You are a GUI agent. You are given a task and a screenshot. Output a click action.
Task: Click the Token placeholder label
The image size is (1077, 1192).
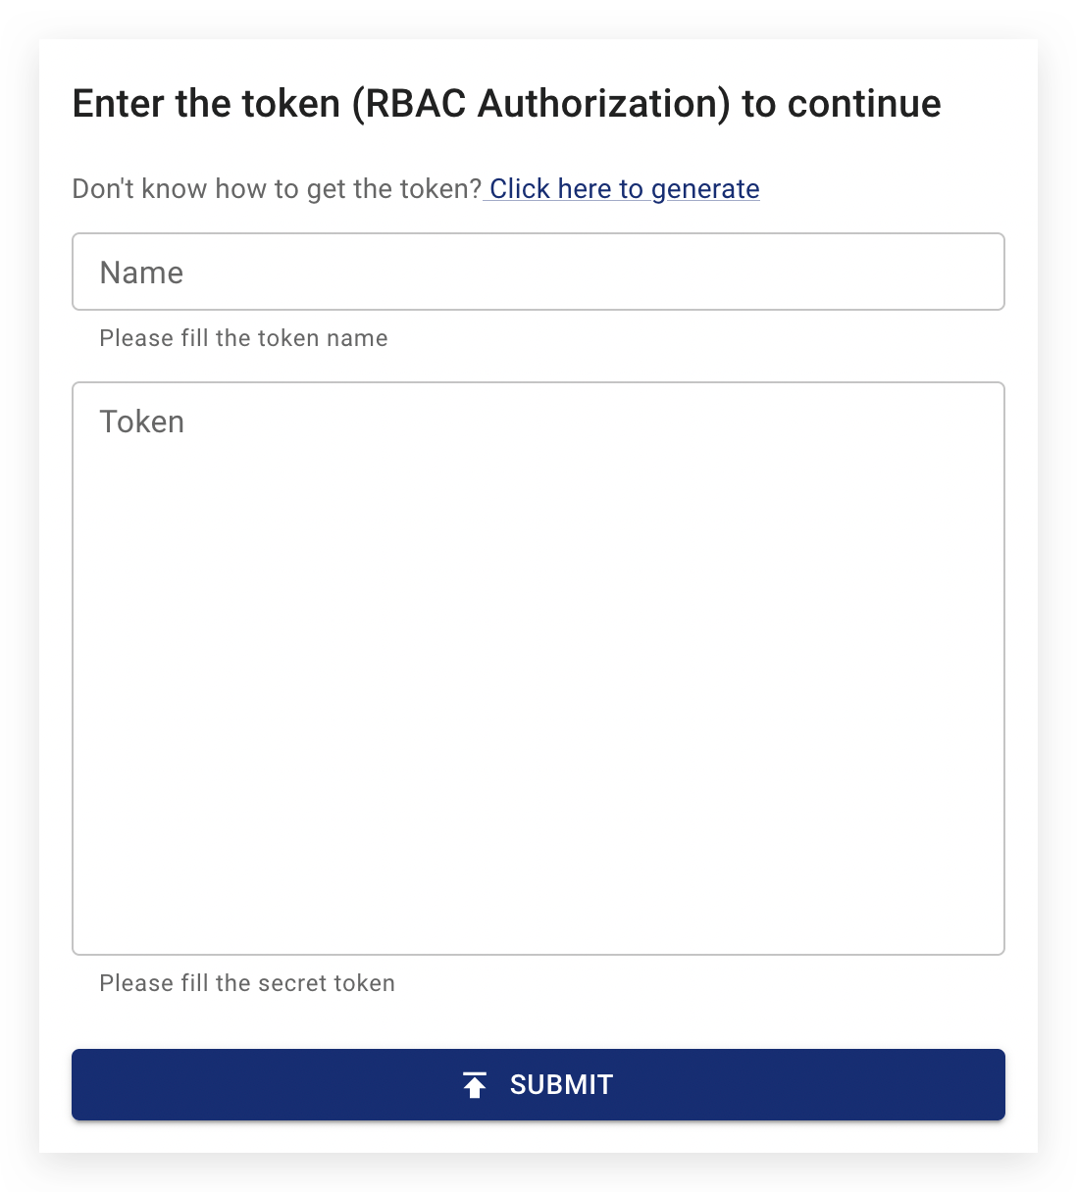click(141, 422)
